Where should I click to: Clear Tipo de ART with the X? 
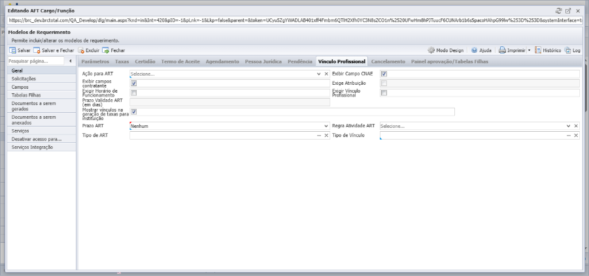click(x=326, y=136)
